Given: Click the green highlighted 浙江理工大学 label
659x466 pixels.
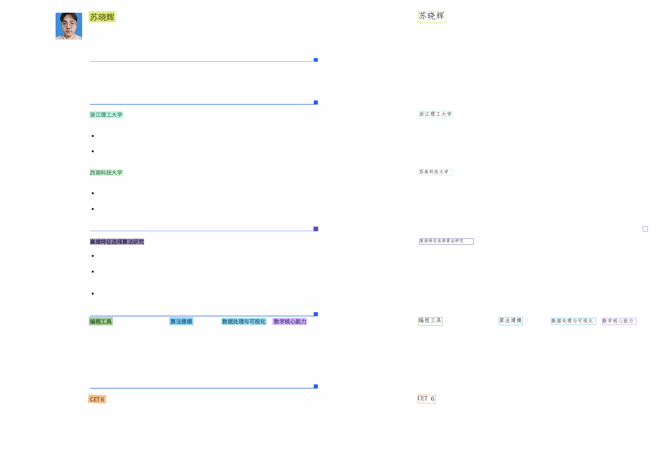Looking at the screenshot, I should point(106,115).
